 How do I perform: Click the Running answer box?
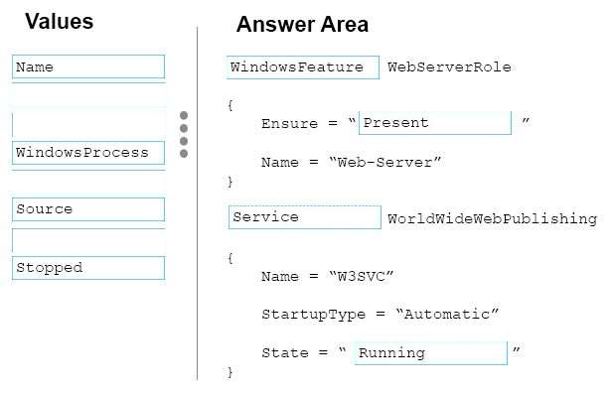431,353
